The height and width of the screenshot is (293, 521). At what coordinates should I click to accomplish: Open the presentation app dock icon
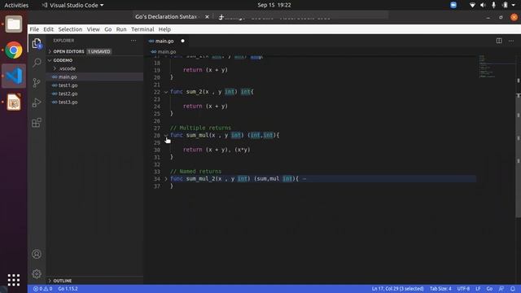click(x=14, y=102)
